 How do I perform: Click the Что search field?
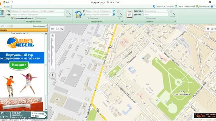(x=37, y=11)
